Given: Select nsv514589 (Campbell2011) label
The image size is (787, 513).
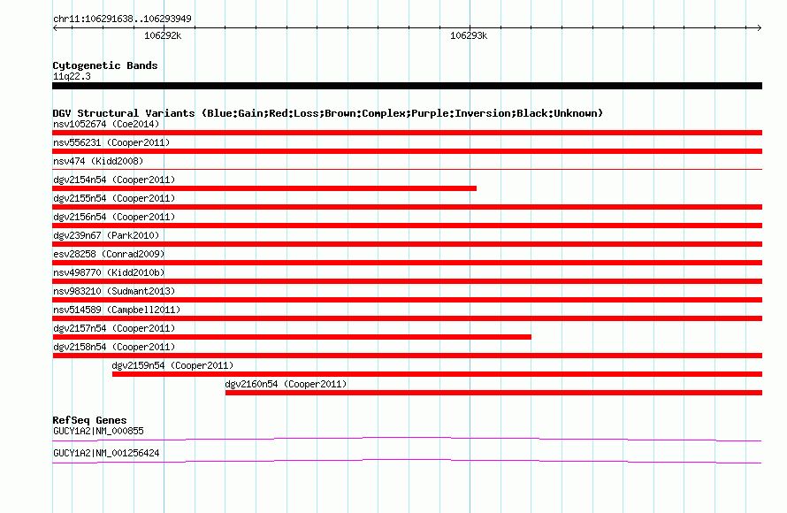Looking at the screenshot, I should point(117,310).
